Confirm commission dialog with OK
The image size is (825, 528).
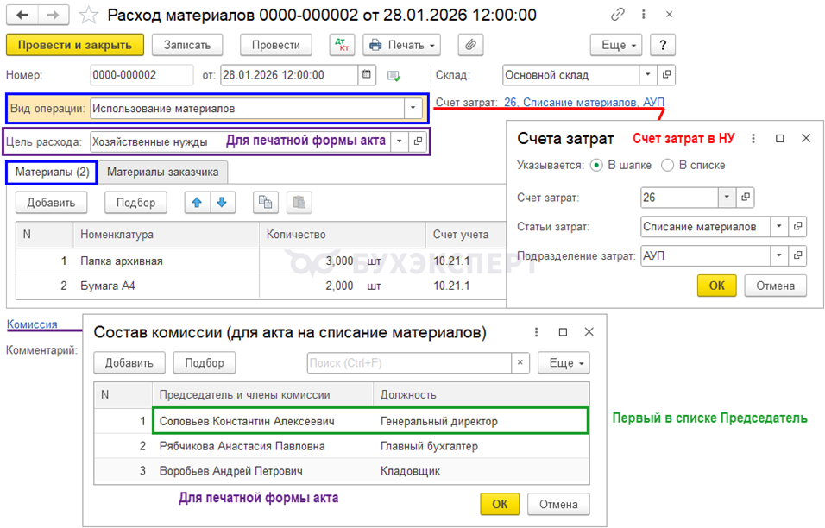[500, 505]
